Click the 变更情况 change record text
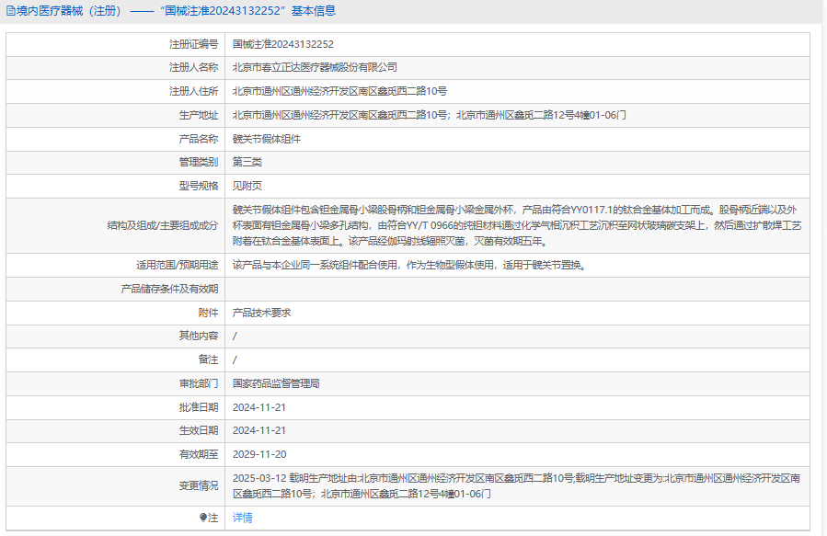827x536 pixels. click(x=515, y=486)
